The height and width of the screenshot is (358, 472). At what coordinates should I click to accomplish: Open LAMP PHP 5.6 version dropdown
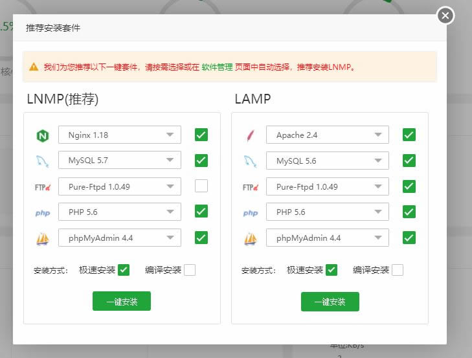pyautogui.click(x=328, y=212)
